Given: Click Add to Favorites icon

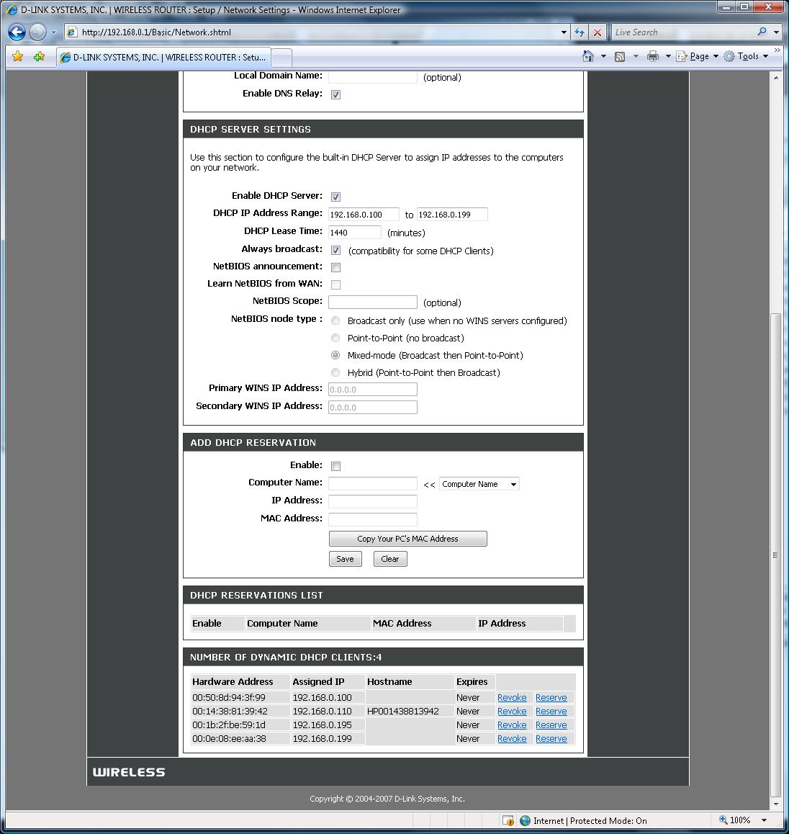Looking at the screenshot, I should pos(39,56).
